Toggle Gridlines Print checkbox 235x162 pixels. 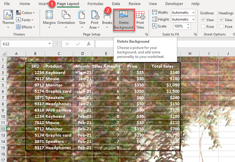(203, 27)
